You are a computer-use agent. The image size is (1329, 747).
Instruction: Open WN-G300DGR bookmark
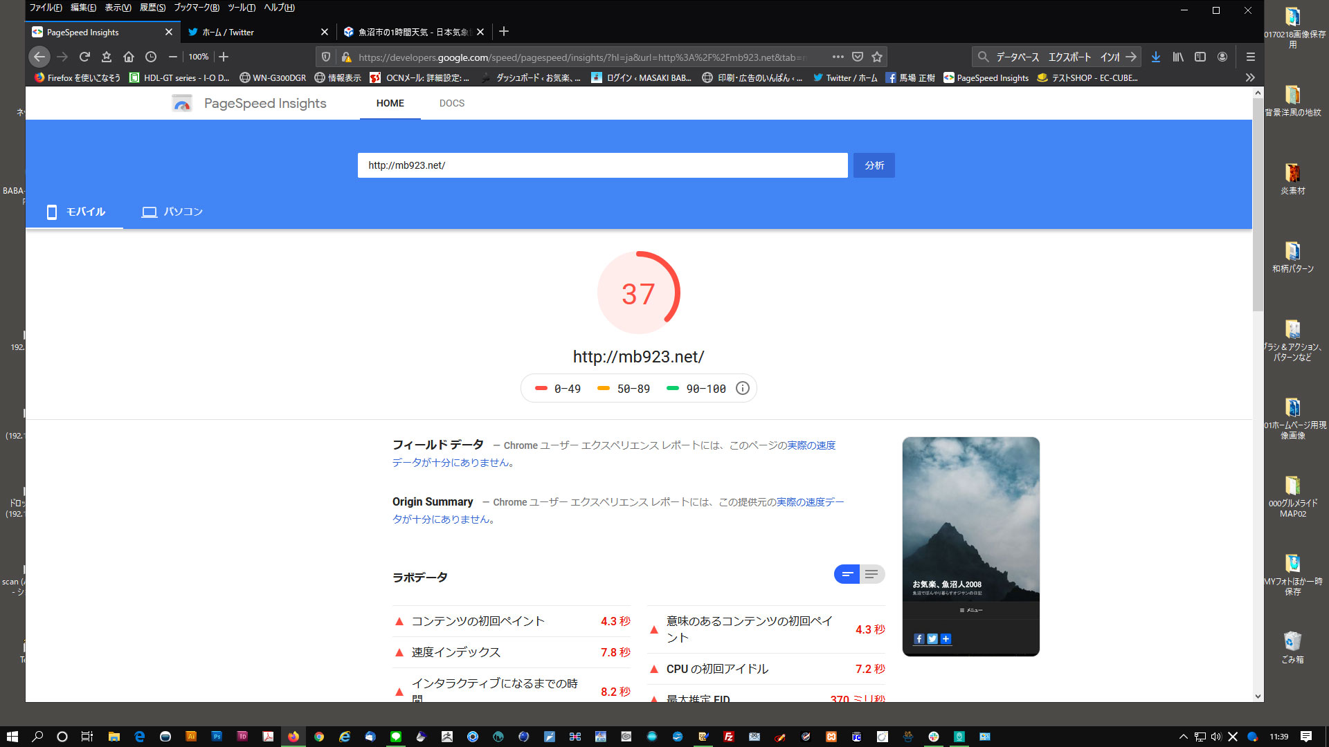[x=273, y=77]
